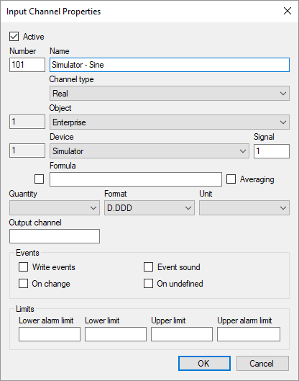Click into the Number field
This screenshot has height=381, width=299.
click(27, 65)
